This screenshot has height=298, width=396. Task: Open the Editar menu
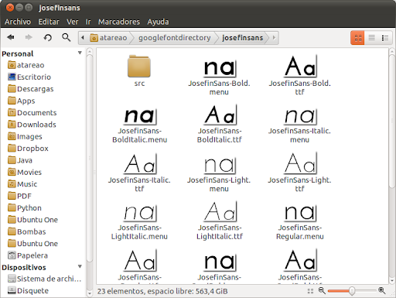(x=49, y=22)
